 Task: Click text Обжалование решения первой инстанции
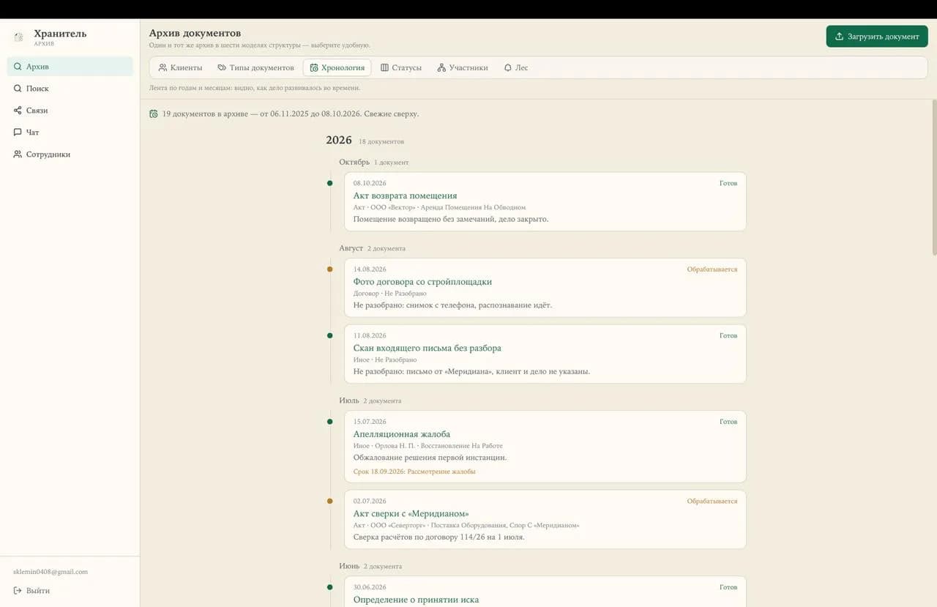click(430, 458)
